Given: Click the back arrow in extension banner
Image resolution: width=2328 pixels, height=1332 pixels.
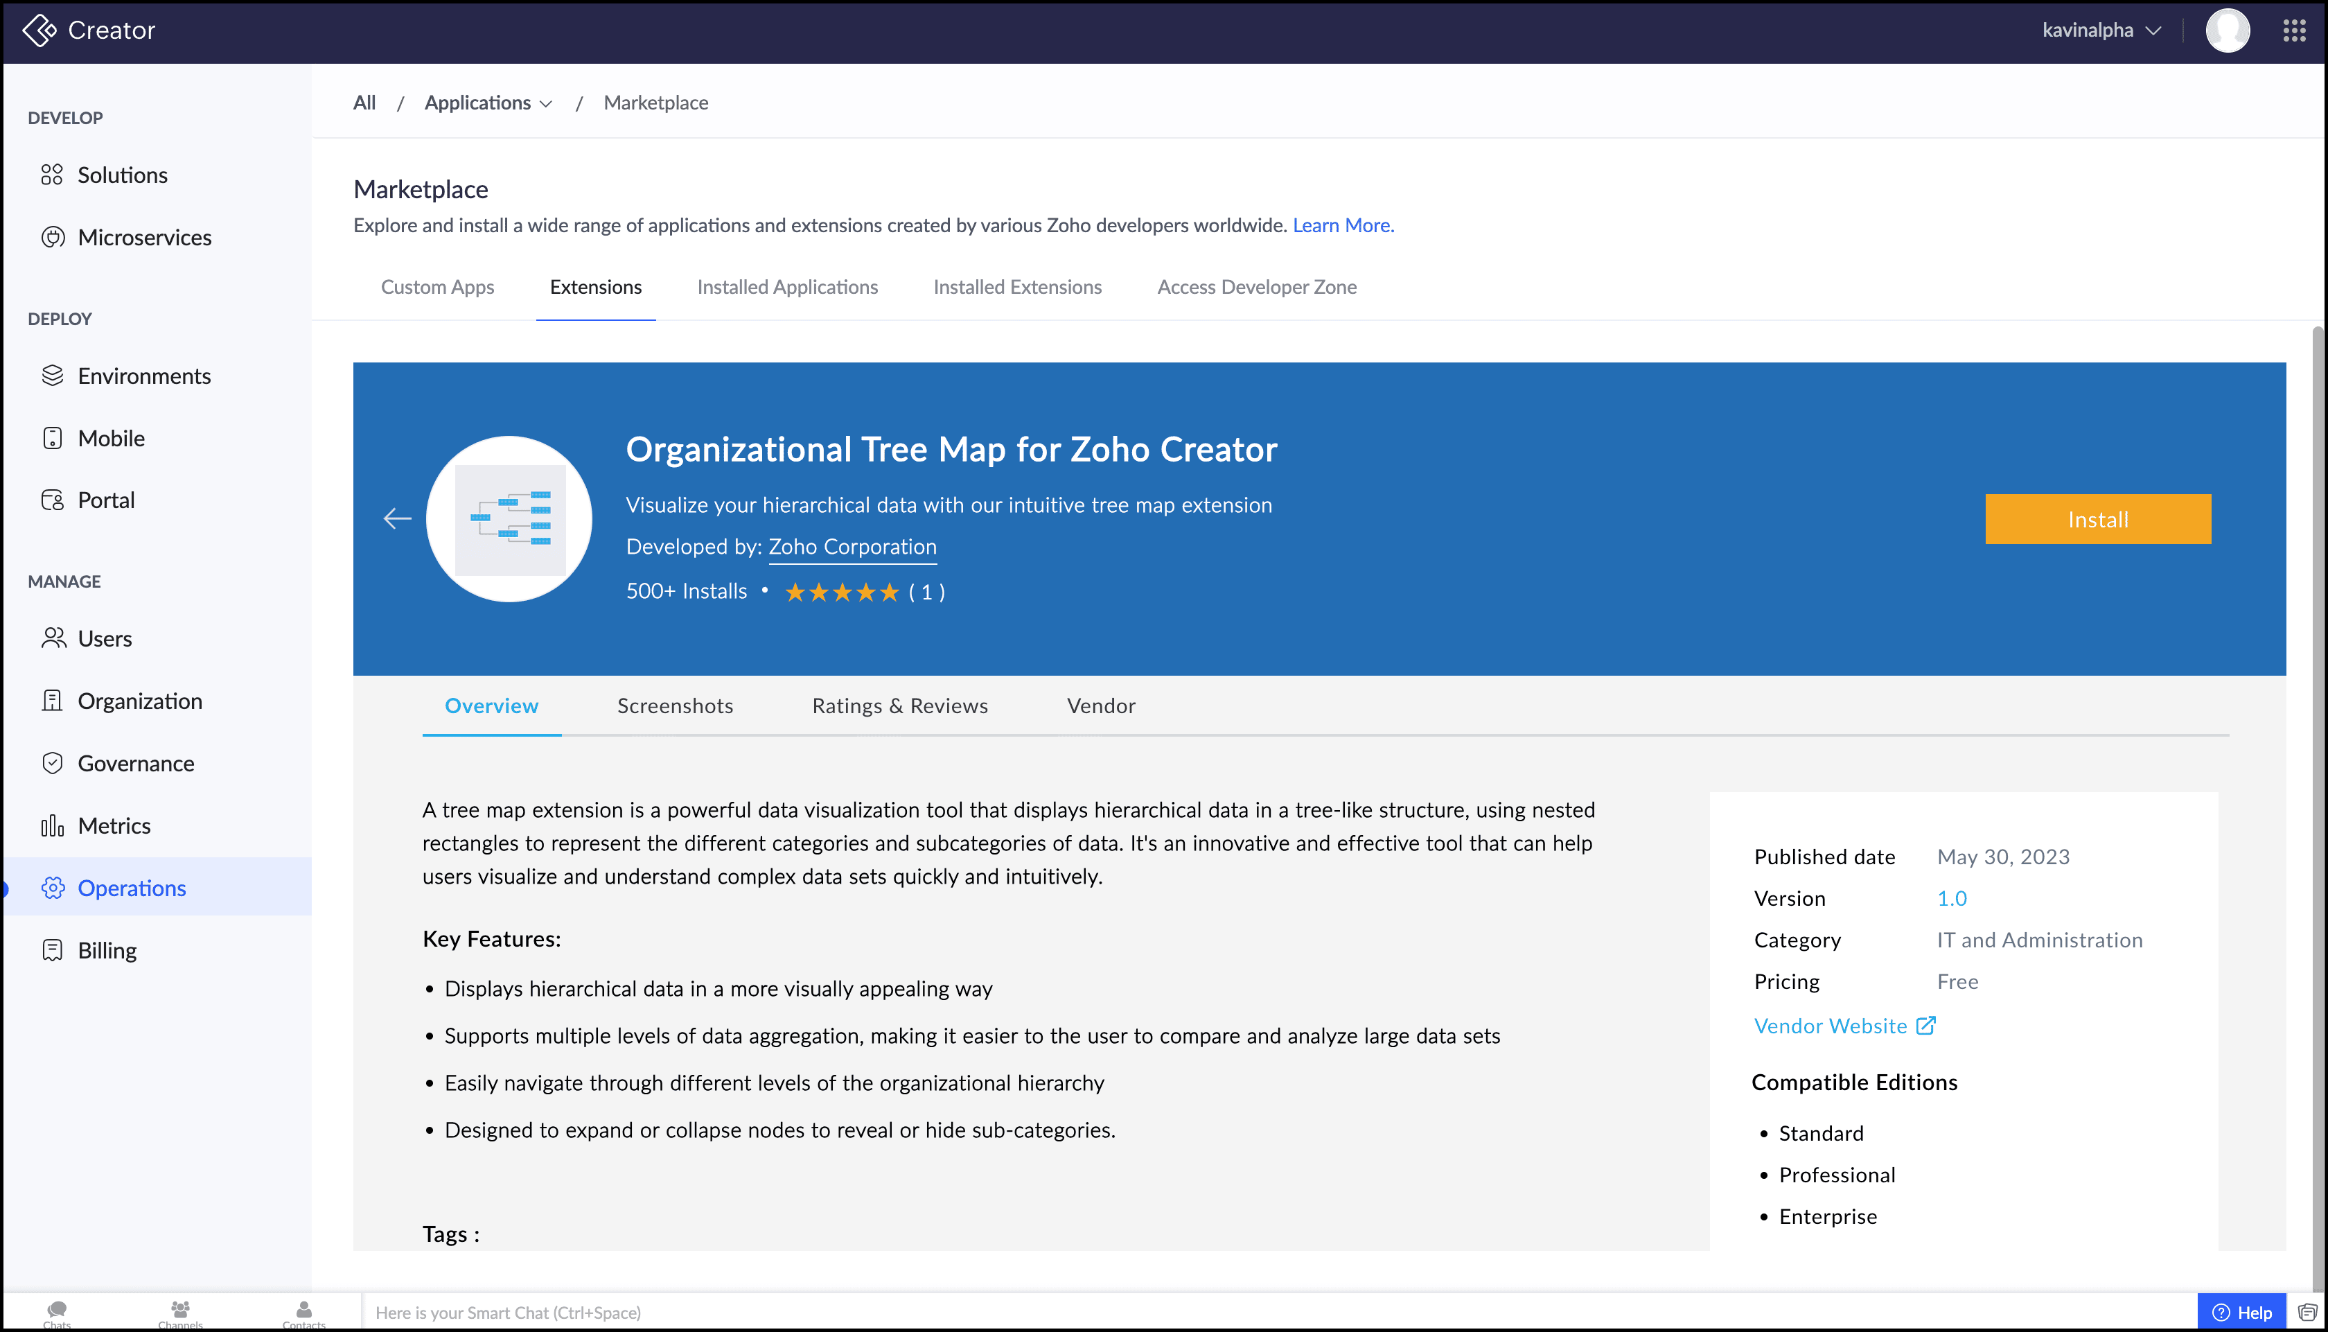Looking at the screenshot, I should (x=397, y=518).
